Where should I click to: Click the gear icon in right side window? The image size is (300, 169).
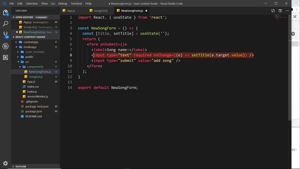point(293,34)
